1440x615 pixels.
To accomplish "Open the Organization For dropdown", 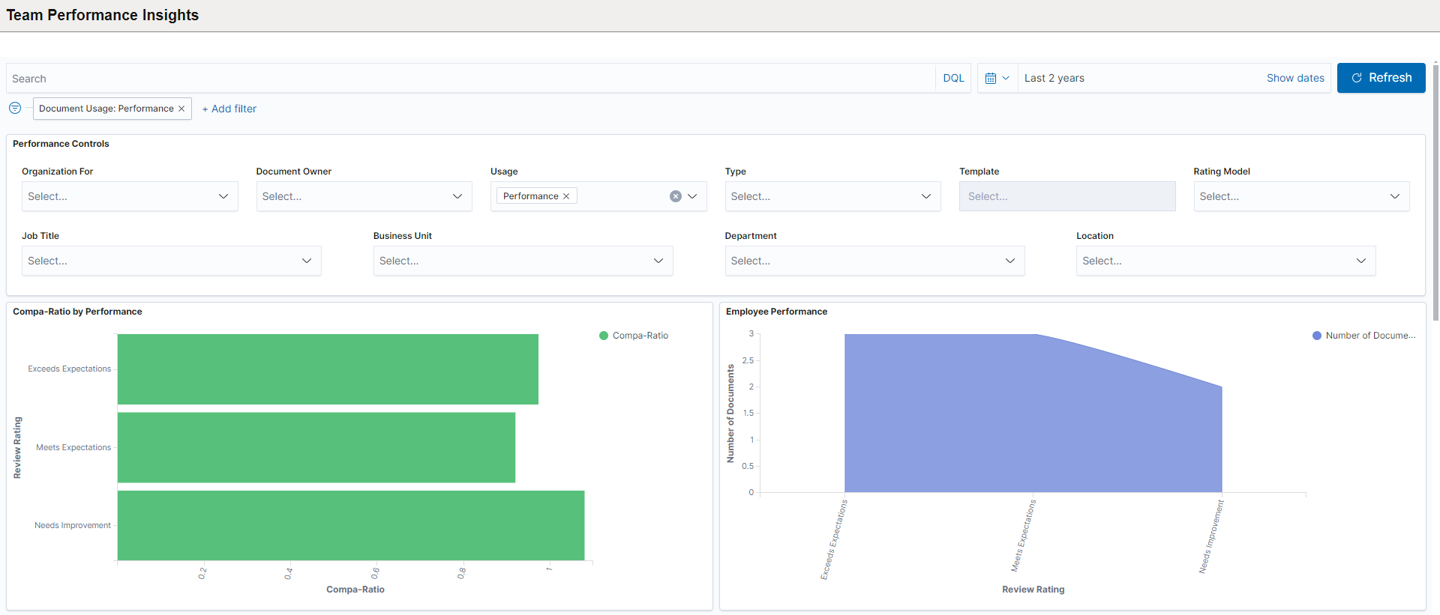I will click(x=130, y=196).
